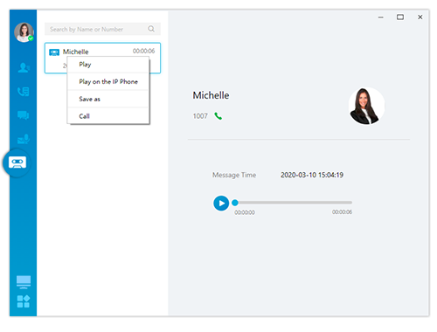
Task: Click the recording progress slider track
Action: [294, 203]
